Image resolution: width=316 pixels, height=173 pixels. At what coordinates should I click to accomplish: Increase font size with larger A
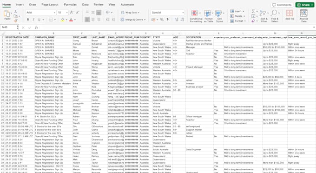[72, 13]
